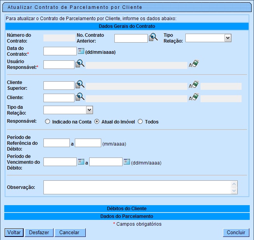254x240 pixels.
Task: Clear Cliente Superior with eraser icon
Action: (x=194, y=86)
